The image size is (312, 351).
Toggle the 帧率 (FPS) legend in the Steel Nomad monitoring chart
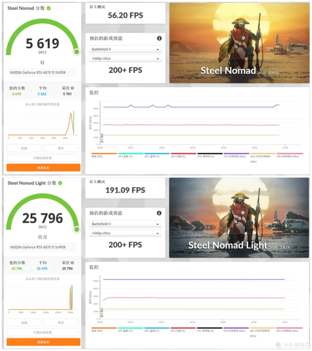(104, 155)
